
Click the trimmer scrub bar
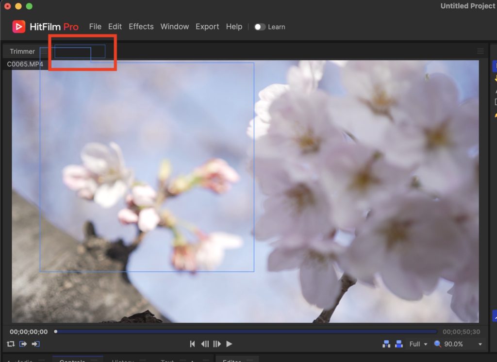[x=246, y=331]
